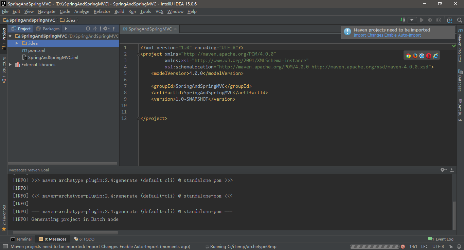Click the Import Changes link

tap(368, 35)
